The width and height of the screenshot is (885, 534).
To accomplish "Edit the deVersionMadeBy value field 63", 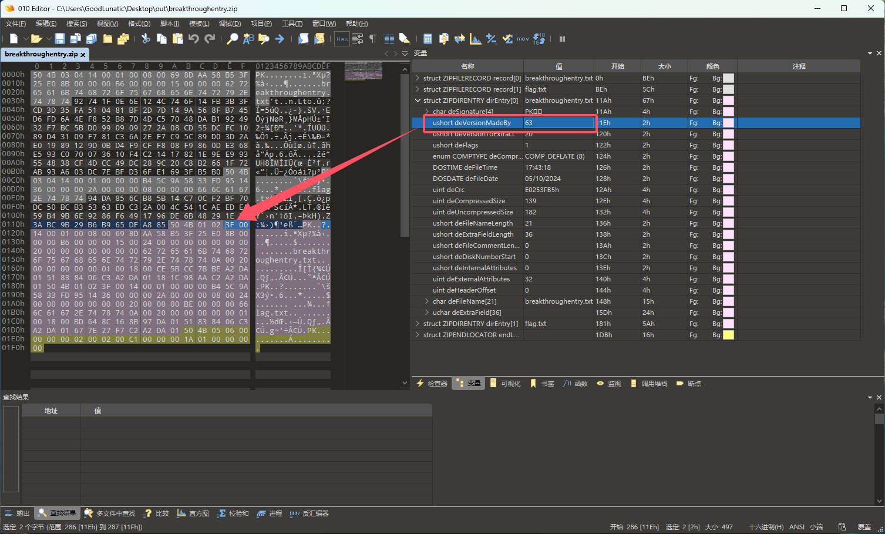I will click(x=558, y=123).
